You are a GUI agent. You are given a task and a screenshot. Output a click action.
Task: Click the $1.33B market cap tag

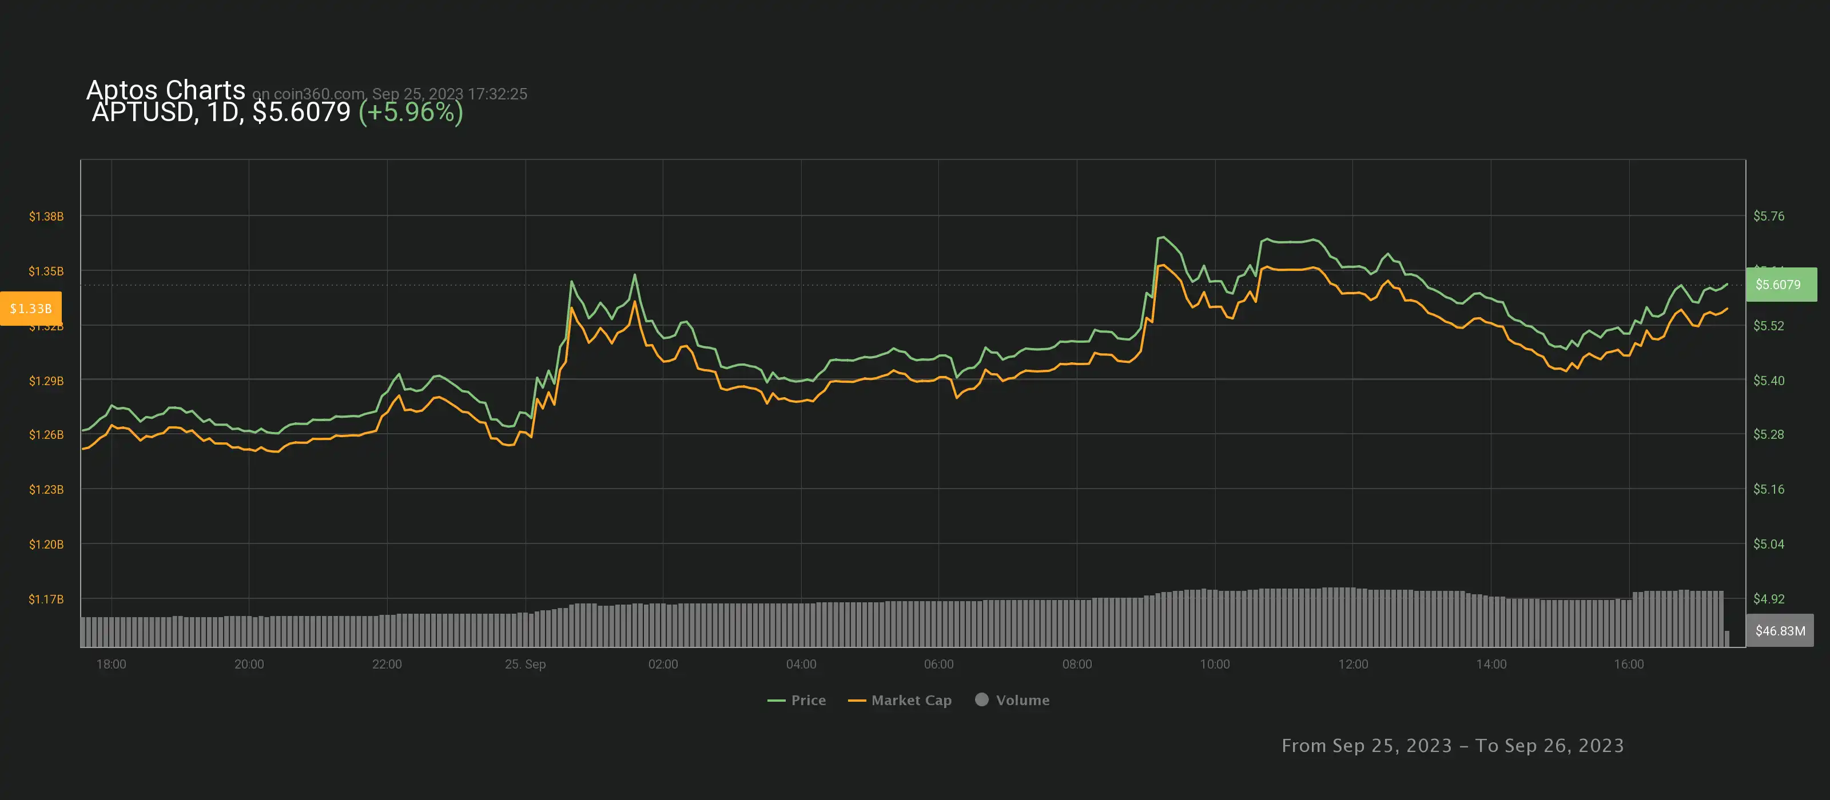(30, 308)
